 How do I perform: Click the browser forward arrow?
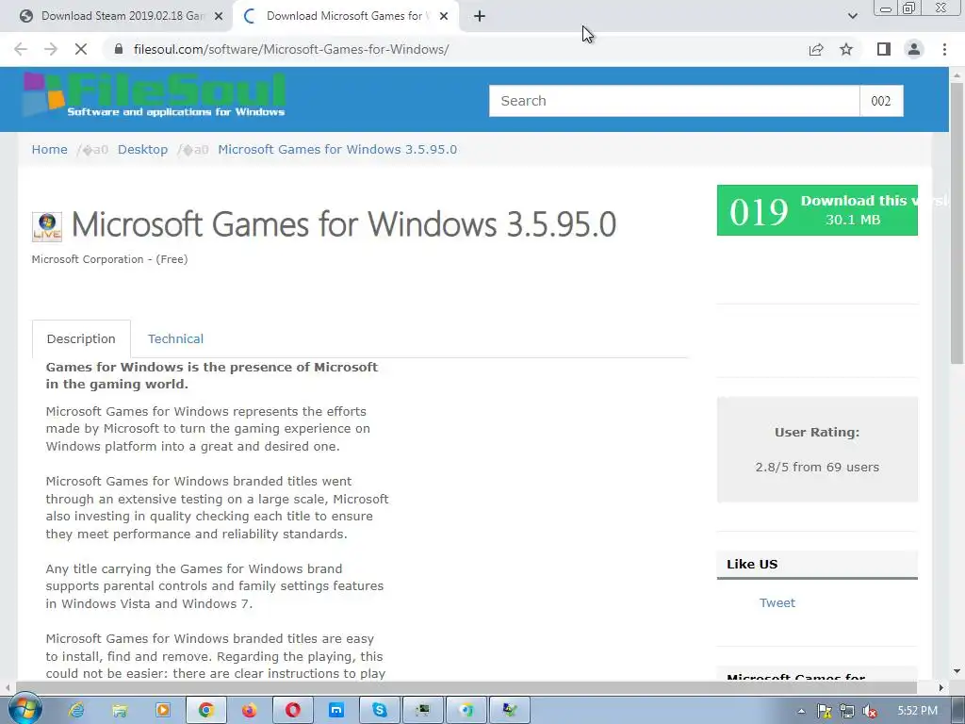51,49
